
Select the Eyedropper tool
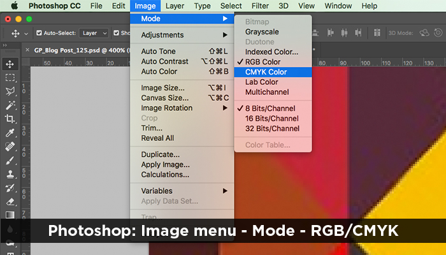coord(10,133)
